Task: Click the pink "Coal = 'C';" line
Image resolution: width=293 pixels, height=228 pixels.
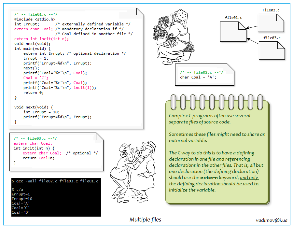Action: click(x=36, y=78)
